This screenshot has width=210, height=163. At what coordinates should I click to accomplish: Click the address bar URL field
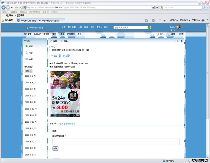(88, 8)
